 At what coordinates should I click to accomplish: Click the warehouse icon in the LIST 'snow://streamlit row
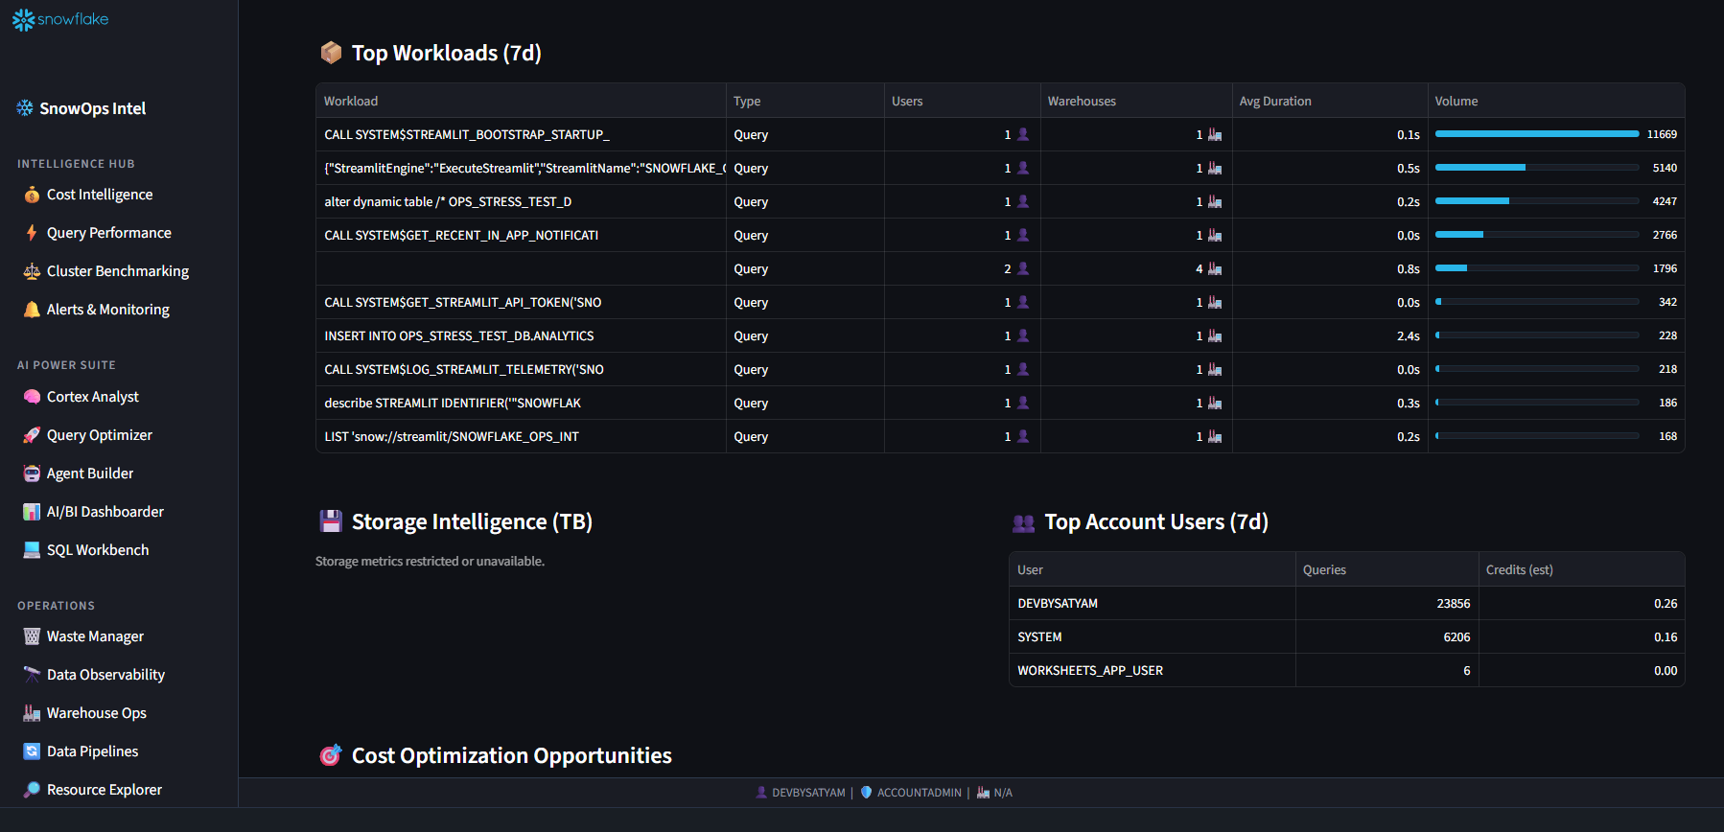(x=1215, y=436)
